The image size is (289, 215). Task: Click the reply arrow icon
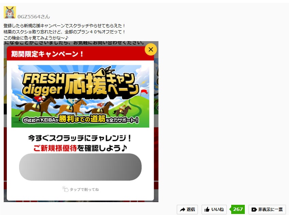click(x=183, y=210)
